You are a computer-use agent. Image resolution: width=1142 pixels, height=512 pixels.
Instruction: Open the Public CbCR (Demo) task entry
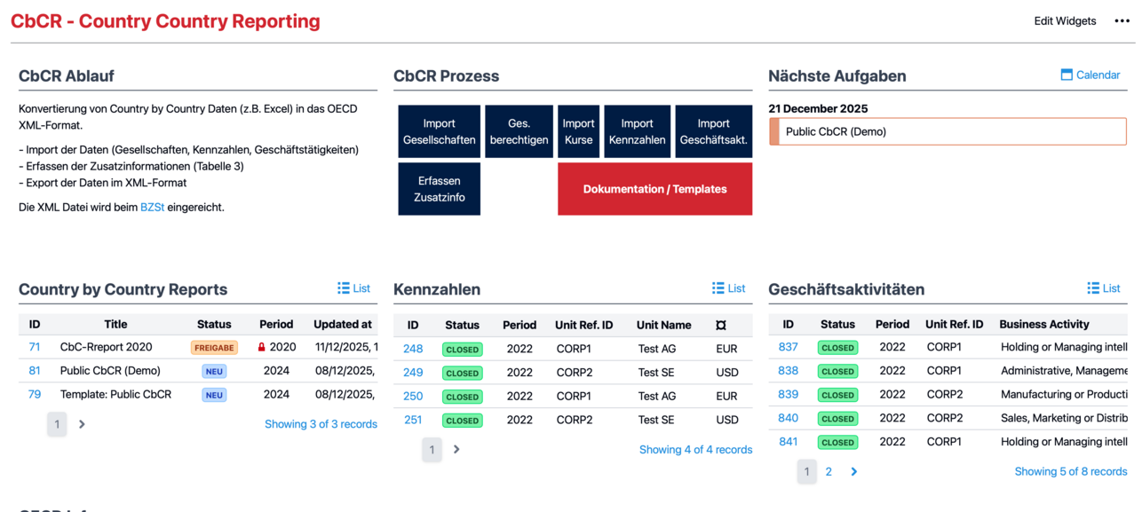(947, 132)
